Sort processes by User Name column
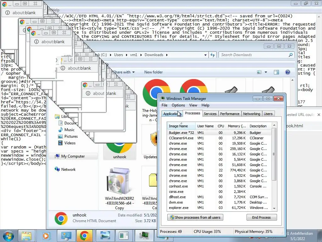322x242 pixels. point(205,126)
